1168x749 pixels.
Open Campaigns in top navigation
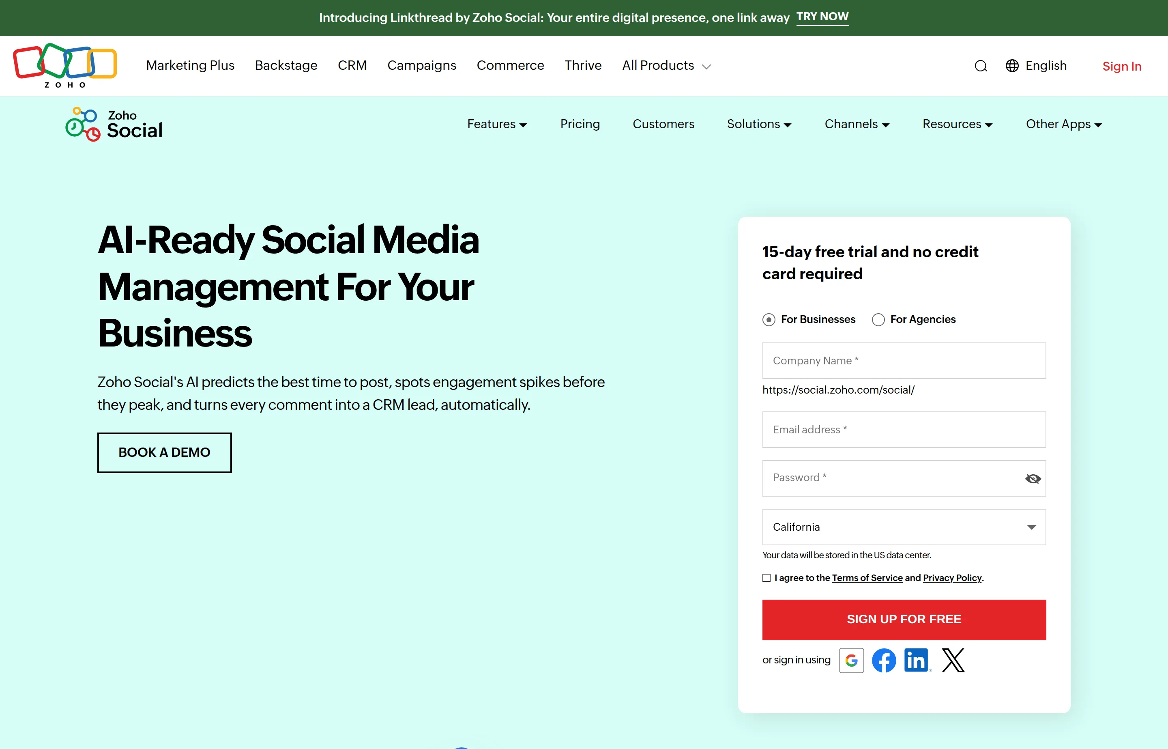tap(421, 65)
